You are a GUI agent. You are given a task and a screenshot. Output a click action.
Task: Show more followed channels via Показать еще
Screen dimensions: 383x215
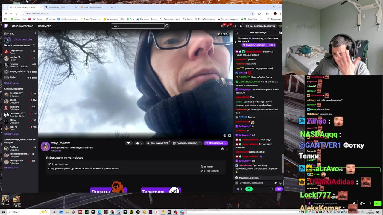(11, 83)
